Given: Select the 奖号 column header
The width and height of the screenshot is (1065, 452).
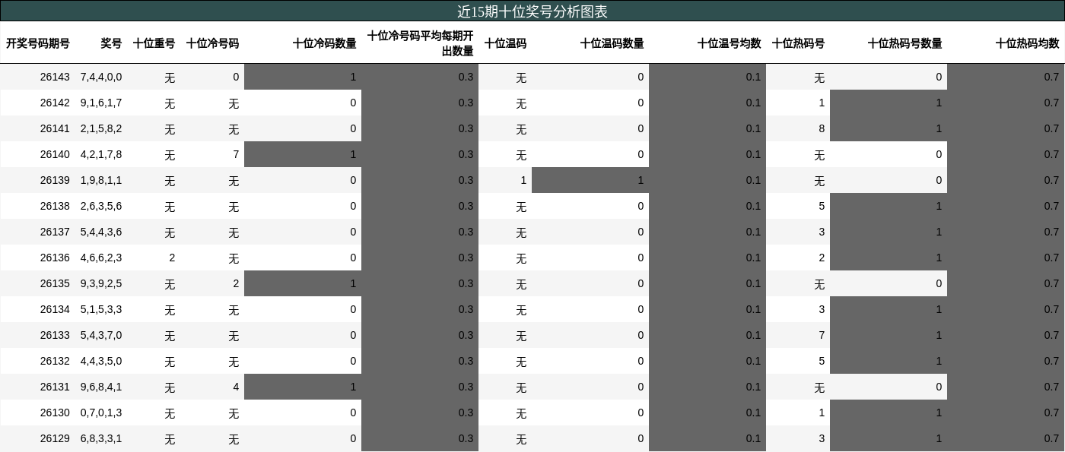Looking at the screenshot, I should (x=111, y=43).
